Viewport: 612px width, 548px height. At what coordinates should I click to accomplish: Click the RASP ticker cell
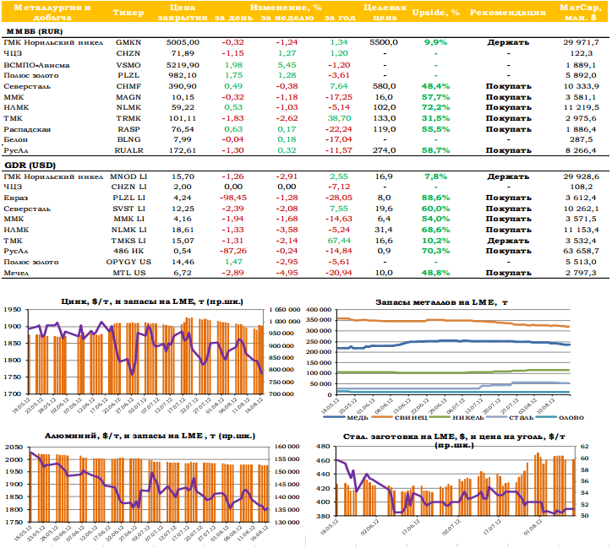point(128,129)
